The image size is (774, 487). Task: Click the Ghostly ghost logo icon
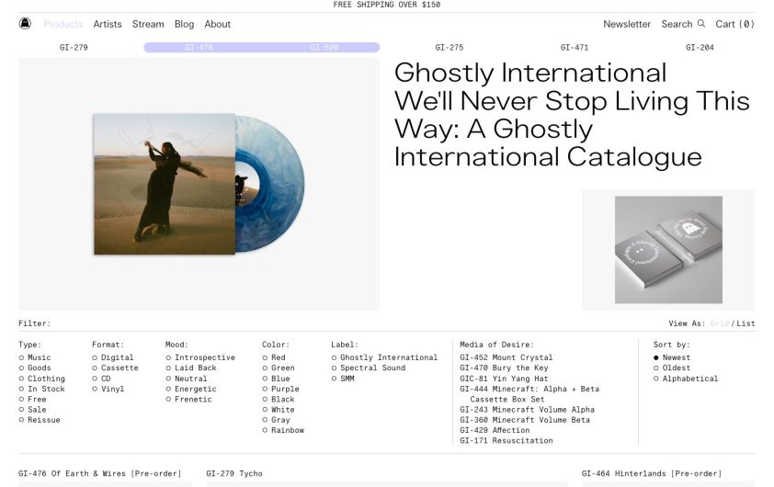[x=25, y=23]
